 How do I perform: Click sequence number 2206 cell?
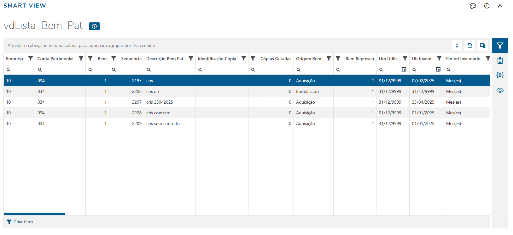tap(126, 91)
